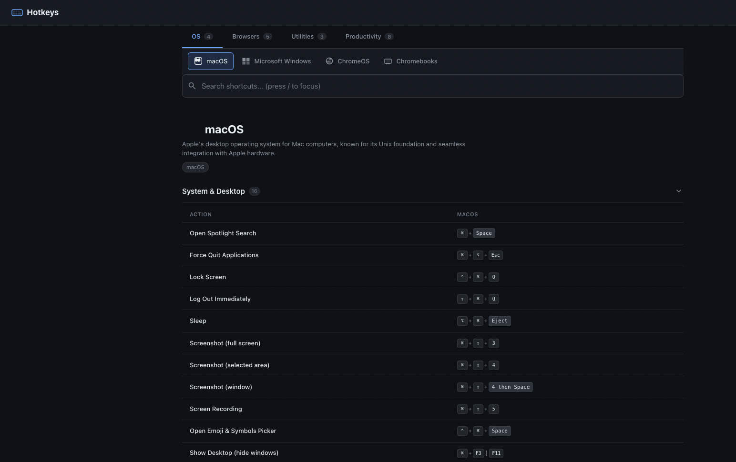Select Show Desktop (hide windows) row
The height and width of the screenshot is (462, 736).
tap(433, 452)
